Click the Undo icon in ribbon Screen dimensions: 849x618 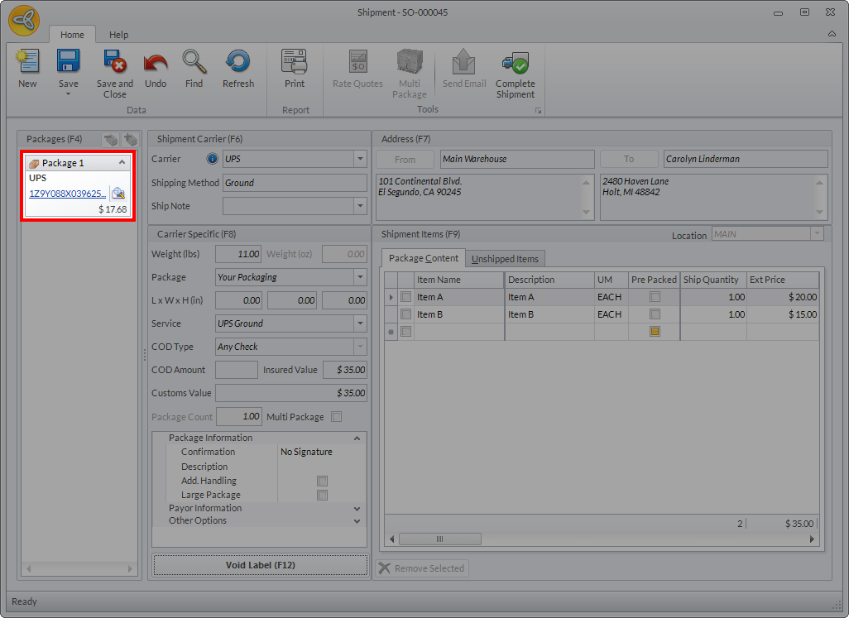pos(156,64)
